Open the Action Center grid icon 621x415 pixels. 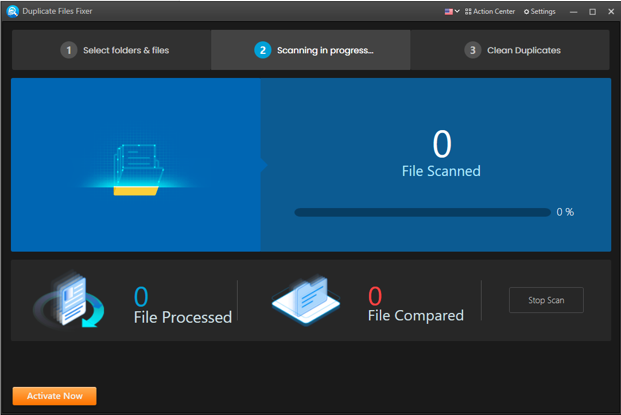point(468,11)
